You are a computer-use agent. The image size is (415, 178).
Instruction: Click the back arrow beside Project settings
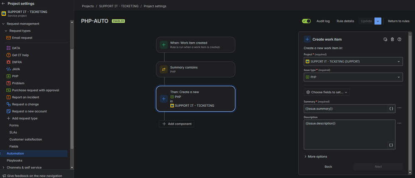click(3, 4)
